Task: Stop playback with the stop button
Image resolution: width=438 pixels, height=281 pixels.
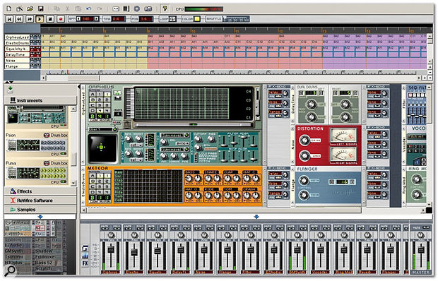Action: pos(50,19)
